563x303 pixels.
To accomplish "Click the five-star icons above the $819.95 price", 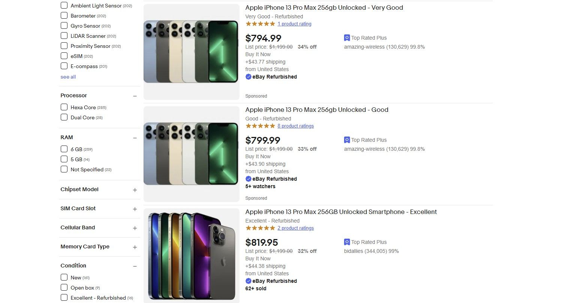I will (x=260, y=227).
